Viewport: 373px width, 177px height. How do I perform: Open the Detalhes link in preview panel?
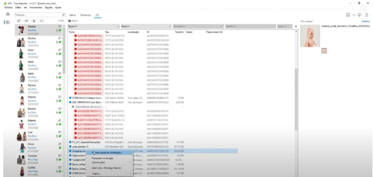[x=365, y=21]
